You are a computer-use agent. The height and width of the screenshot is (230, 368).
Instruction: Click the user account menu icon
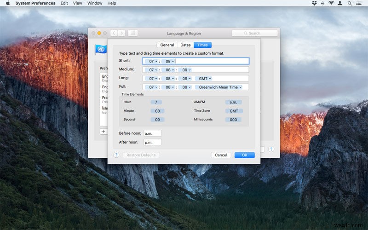coord(340,3)
